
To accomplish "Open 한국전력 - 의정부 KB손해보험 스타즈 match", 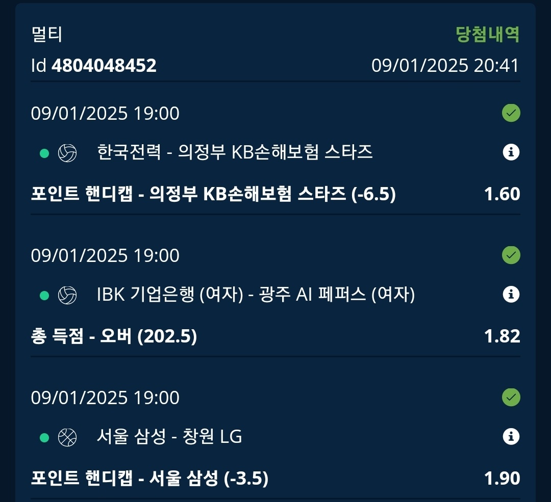I will (x=234, y=152).
